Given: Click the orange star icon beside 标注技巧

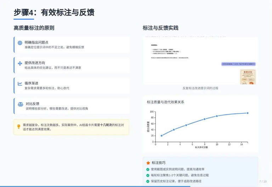Looking at the screenshot, I should tap(148, 163).
